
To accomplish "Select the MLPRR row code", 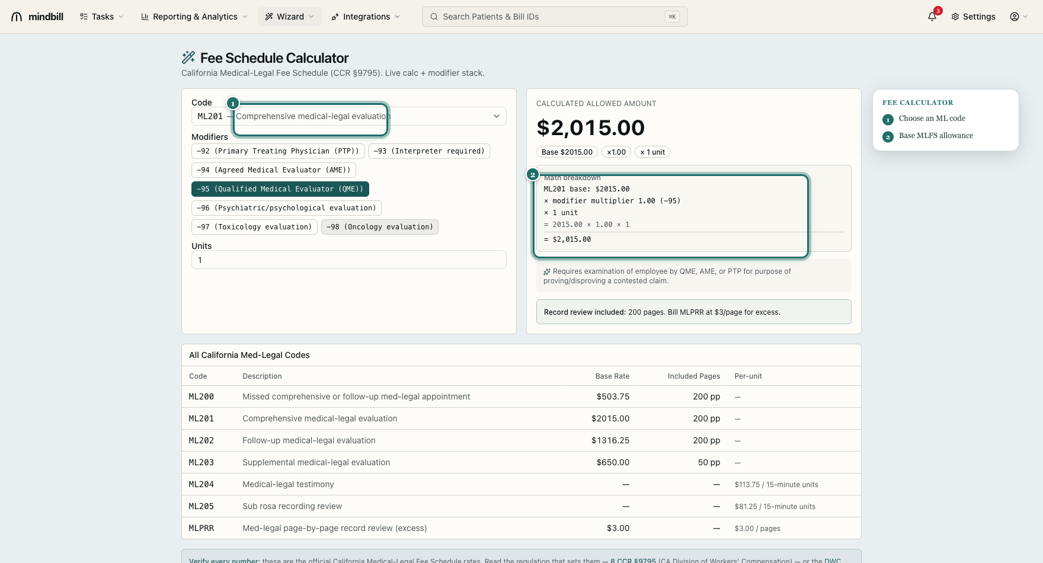I will click(201, 528).
